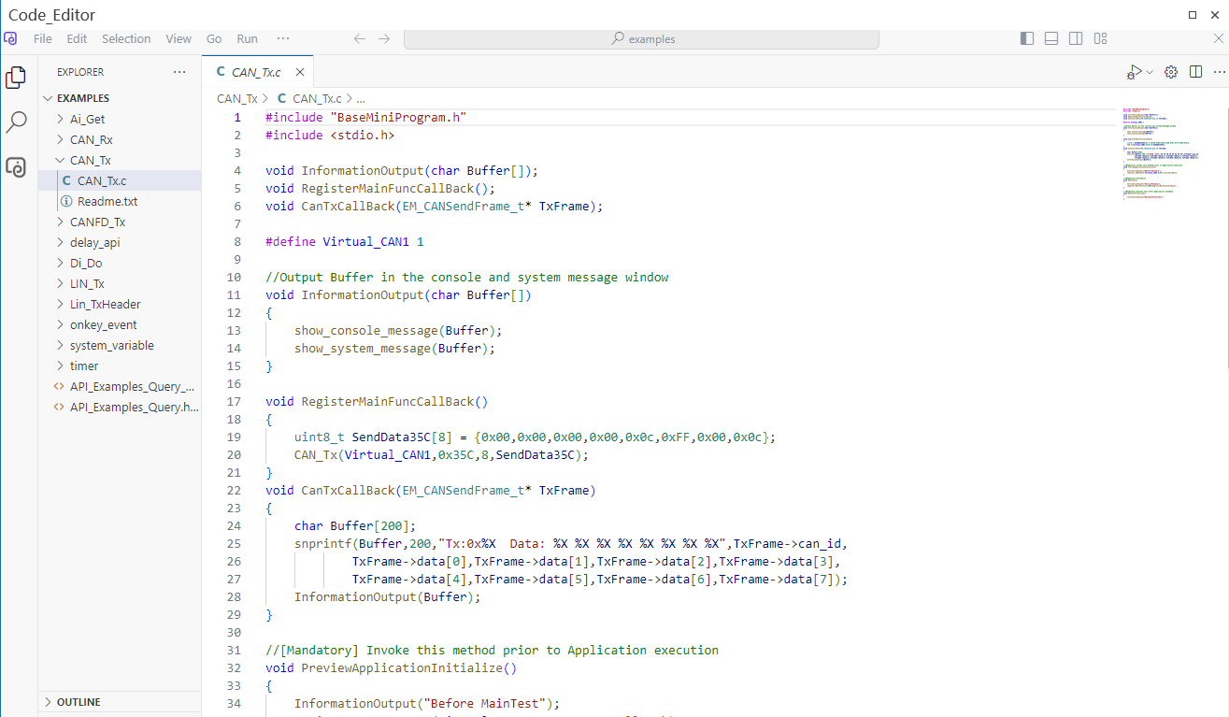Split the editor to the right
The height and width of the screenshot is (717, 1229).
(x=1195, y=72)
